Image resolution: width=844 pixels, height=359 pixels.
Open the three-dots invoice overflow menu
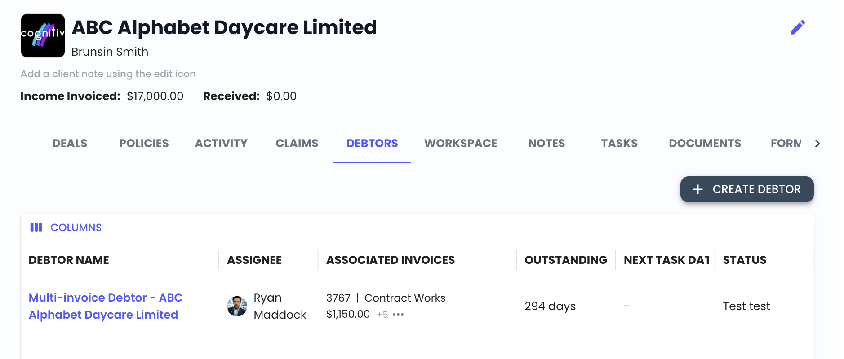(x=398, y=315)
